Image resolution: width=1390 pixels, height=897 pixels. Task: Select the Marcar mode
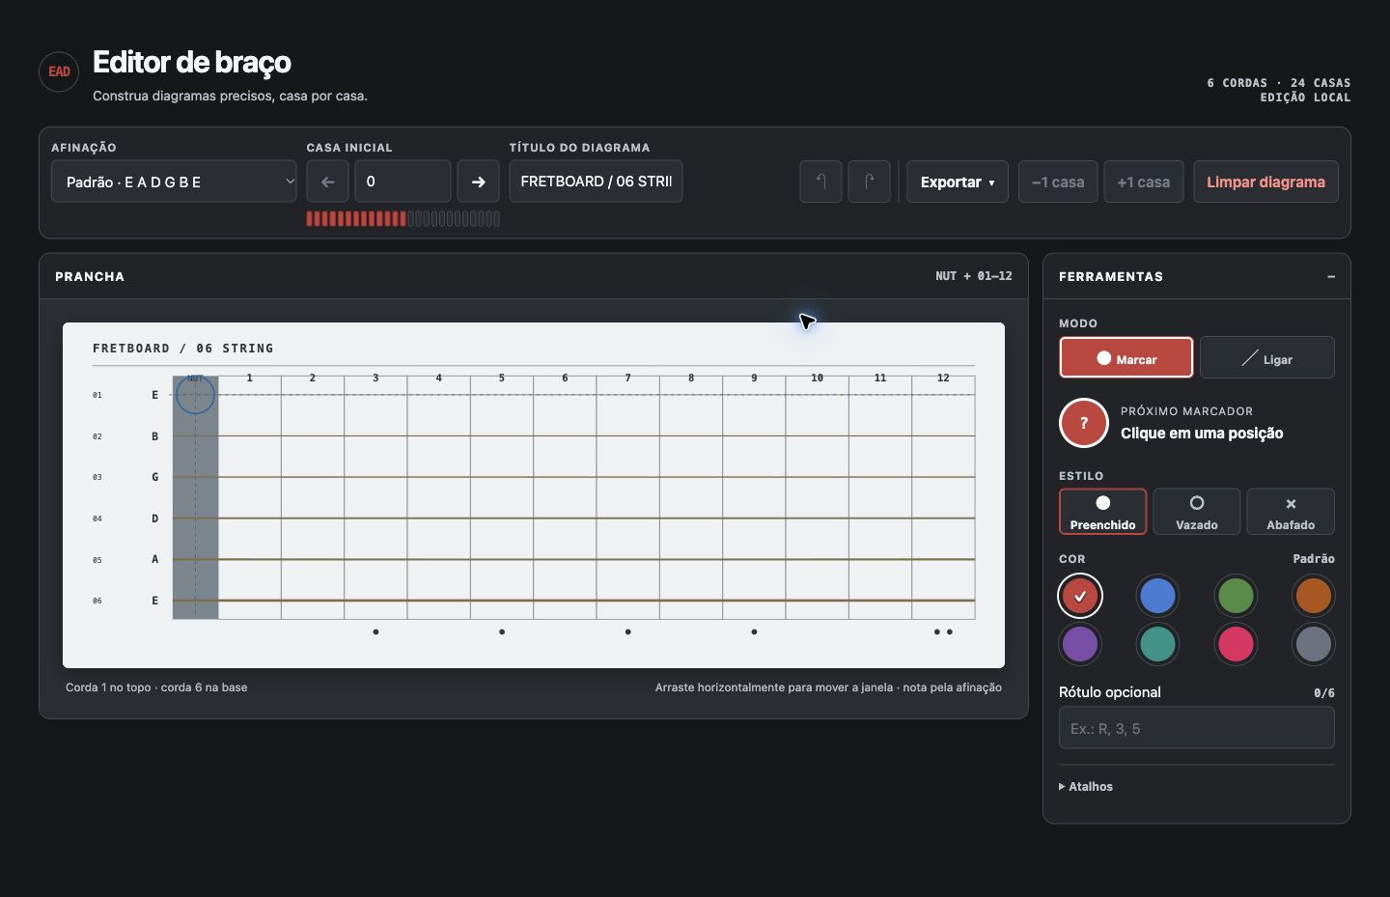pos(1126,357)
